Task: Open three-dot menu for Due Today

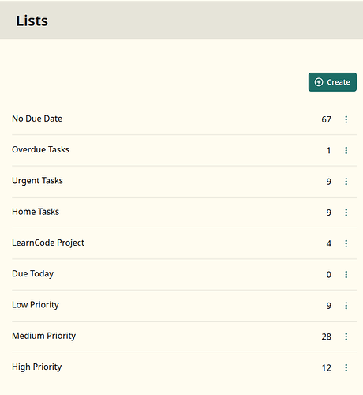Action: pos(346,275)
